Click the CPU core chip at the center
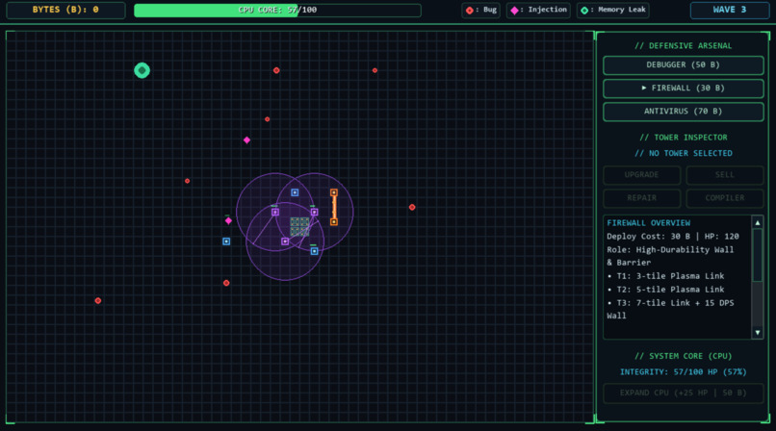776x431 pixels. click(299, 226)
